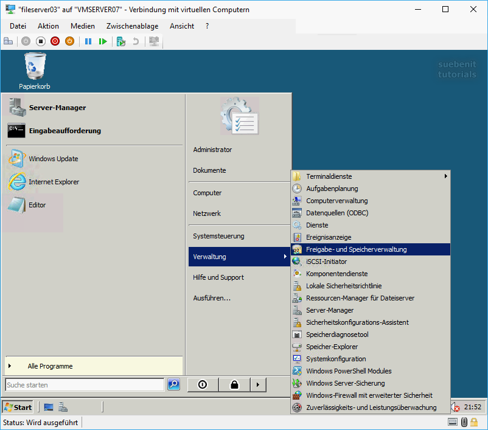Open Server-Manager pinned in the Start menu
The width and height of the screenshot is (488, 430).
(x=94, y=108)
